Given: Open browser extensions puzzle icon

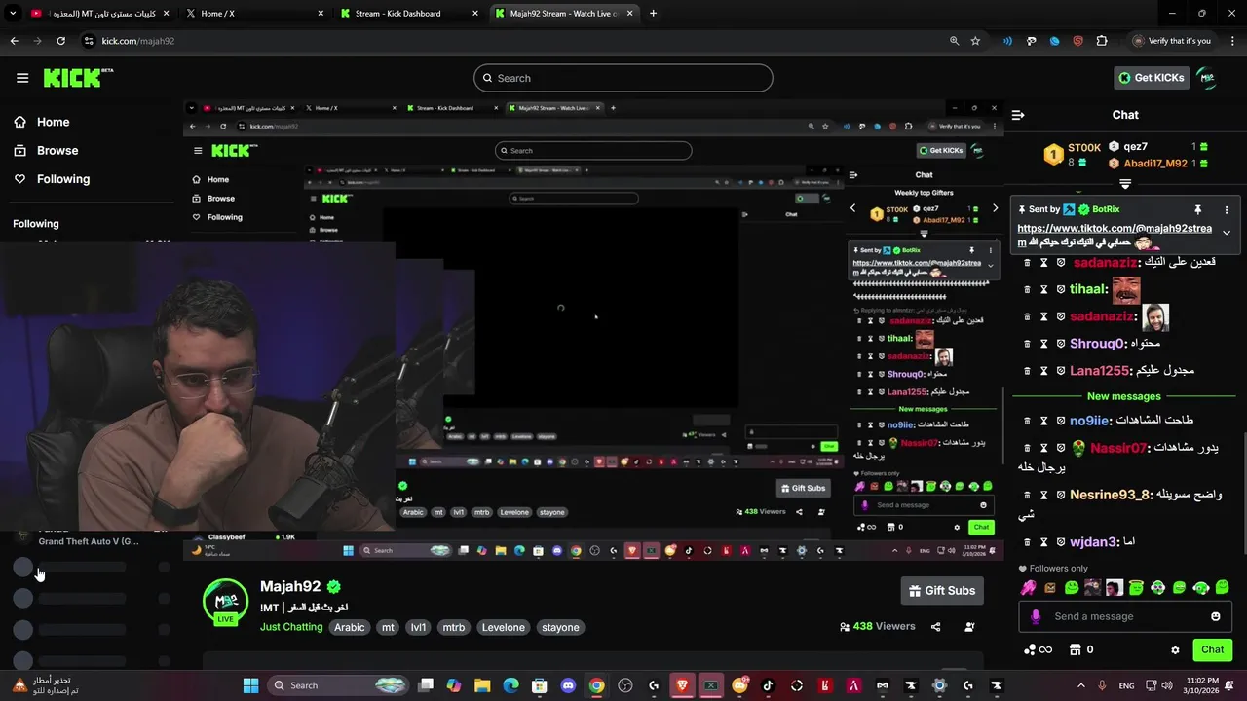Looking at the screenshot, I should tap(1102, 41).
